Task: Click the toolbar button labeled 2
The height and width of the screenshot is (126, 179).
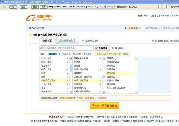Action: pos(165,7)
